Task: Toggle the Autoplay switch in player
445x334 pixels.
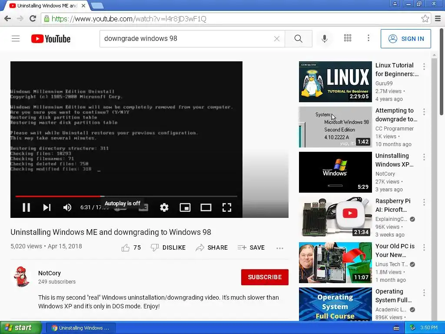Action: (x=120, y=208)
